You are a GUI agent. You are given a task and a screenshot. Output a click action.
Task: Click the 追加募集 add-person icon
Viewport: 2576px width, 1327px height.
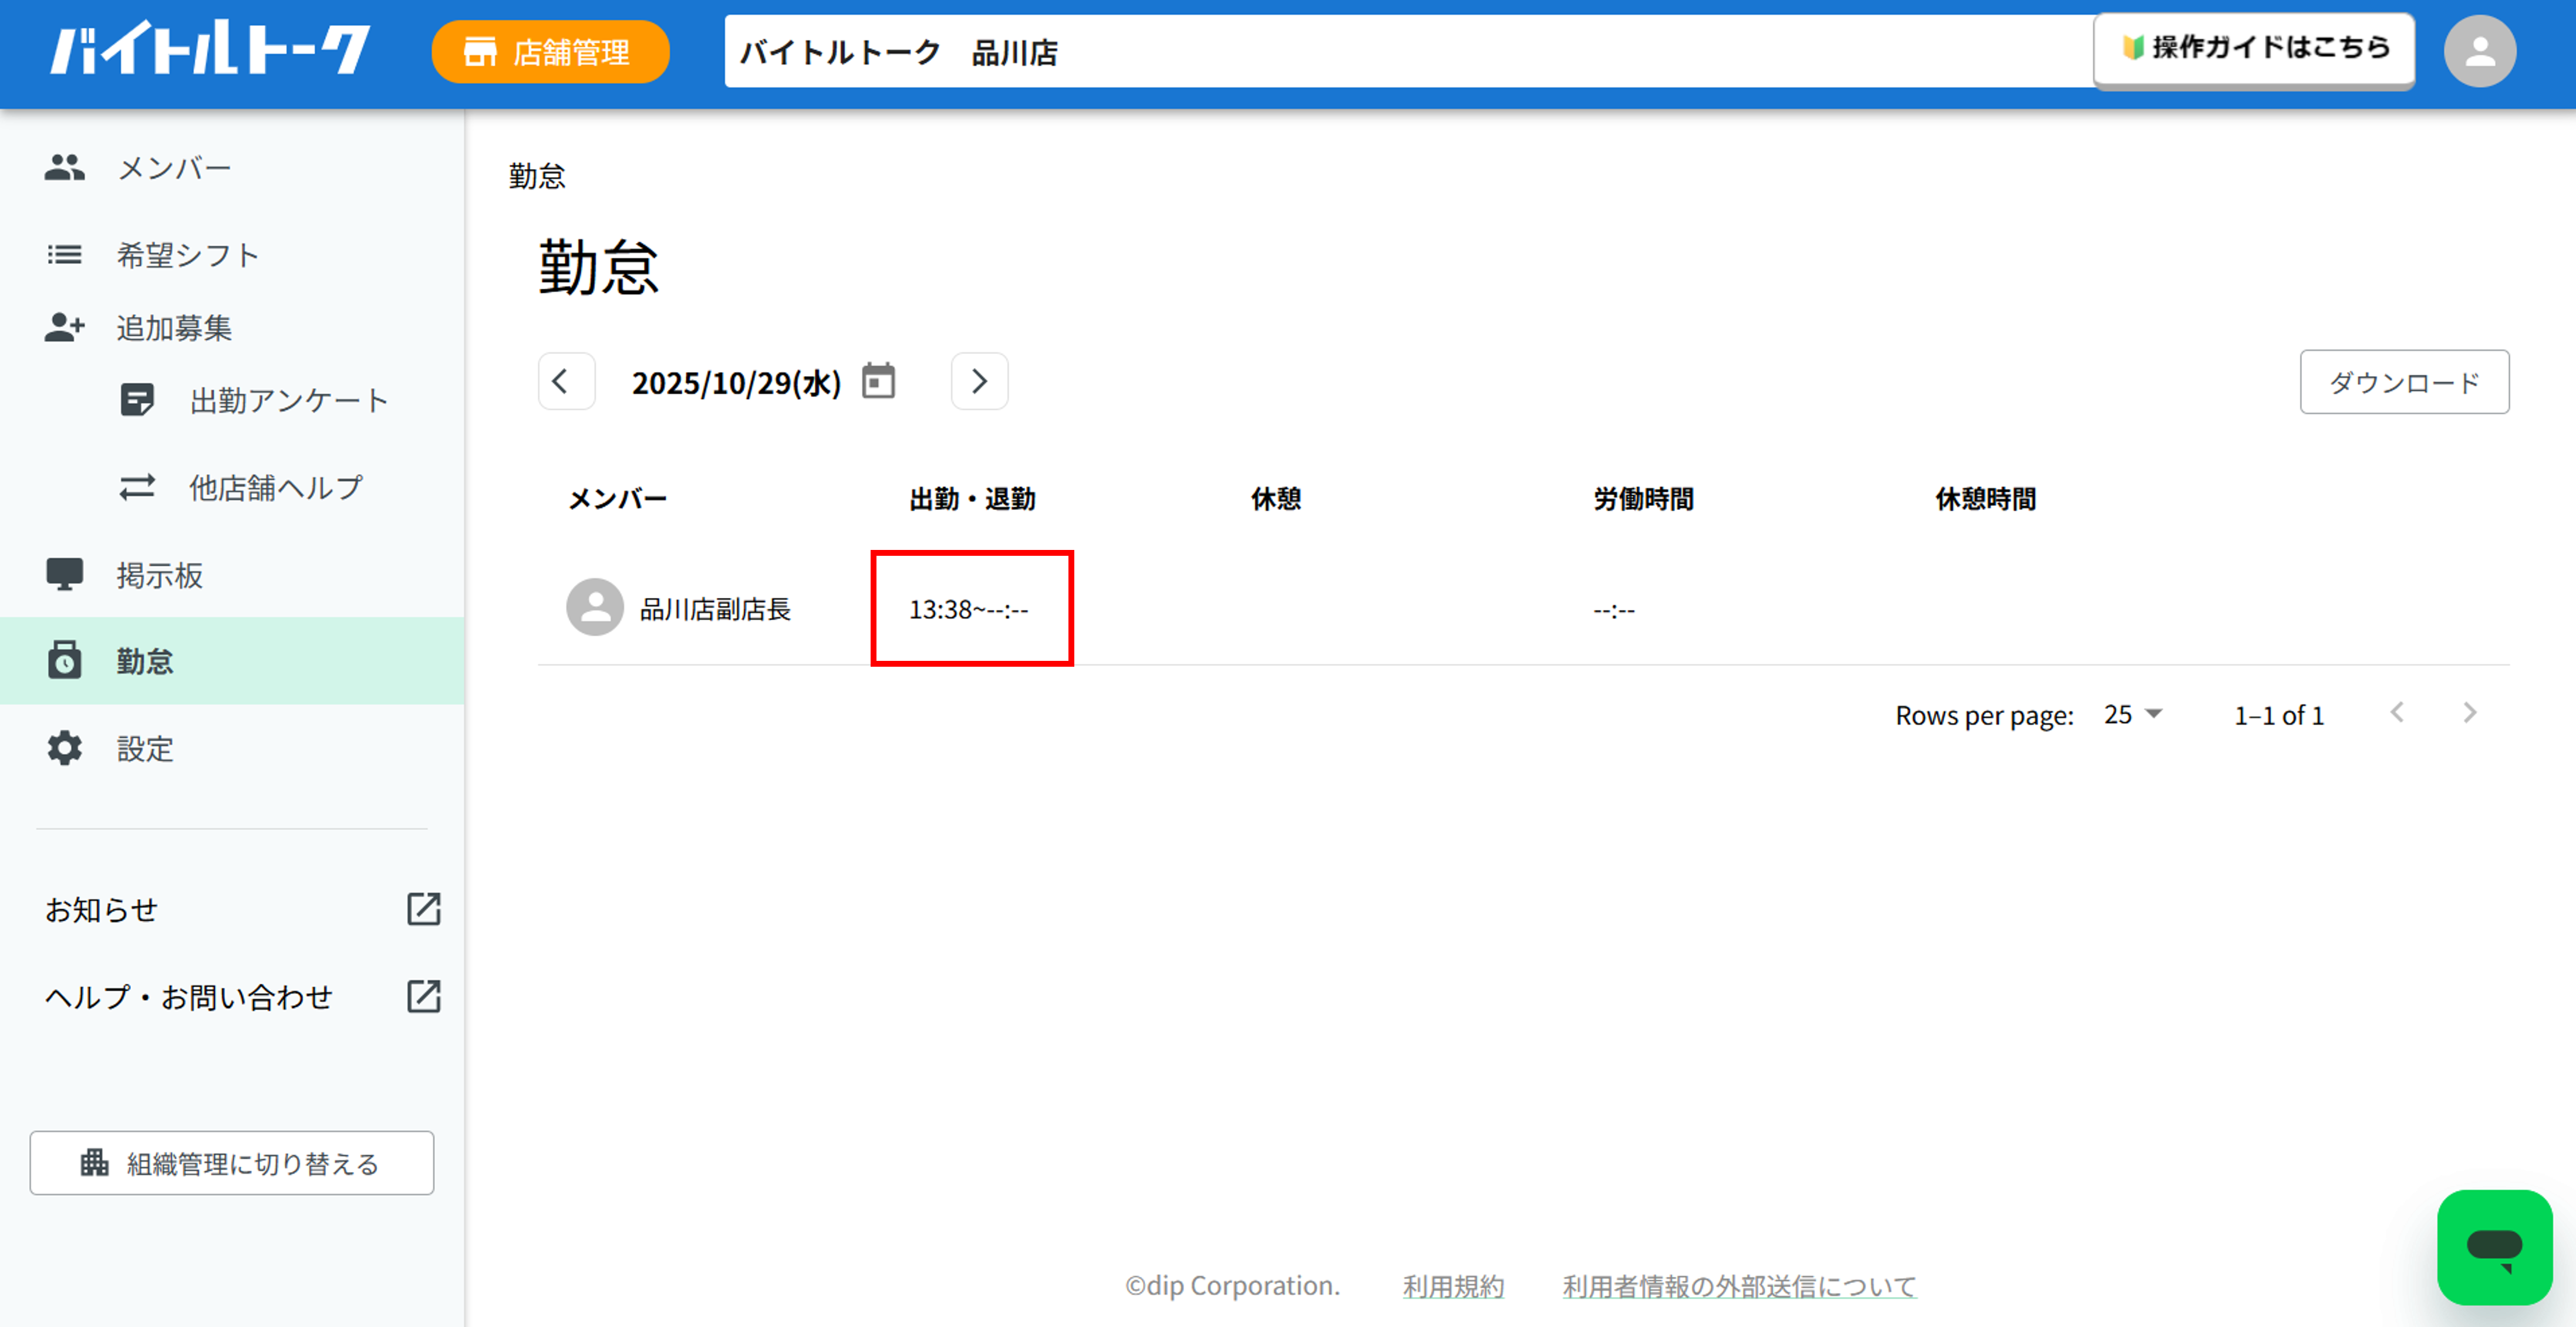65,327
